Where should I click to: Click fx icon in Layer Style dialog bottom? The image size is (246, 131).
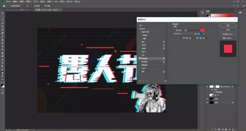(140, 81)
